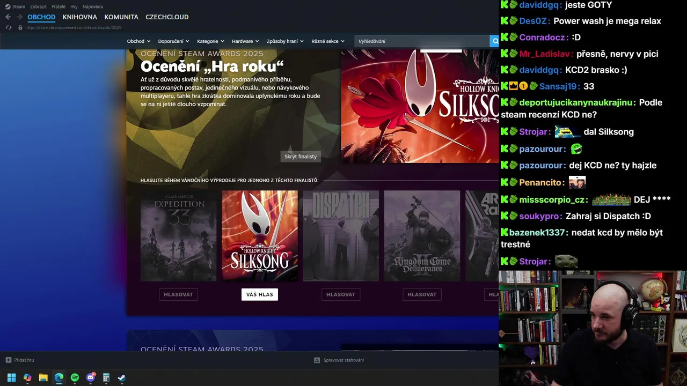Click the Váš hlas button under Silksong
The image size is (687, 386).
260,294
